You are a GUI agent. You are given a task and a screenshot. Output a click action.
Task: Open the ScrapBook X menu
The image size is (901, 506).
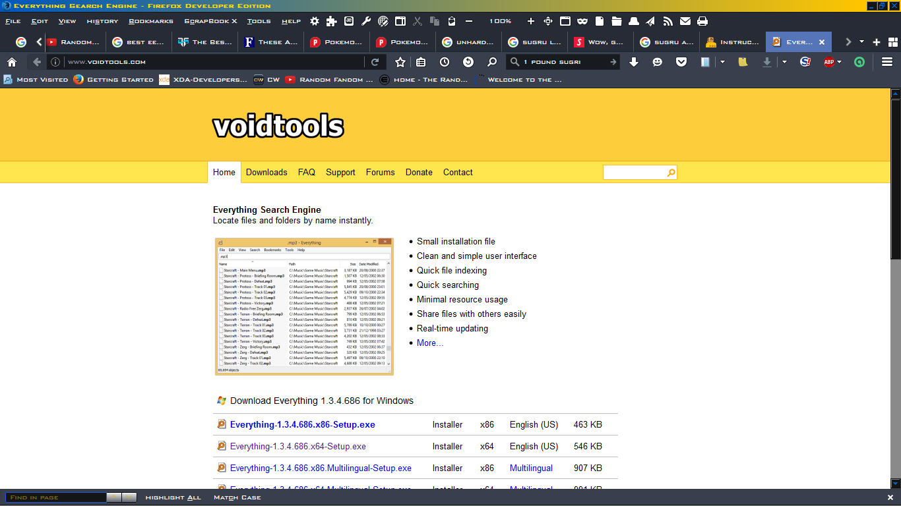click(211, 21)
